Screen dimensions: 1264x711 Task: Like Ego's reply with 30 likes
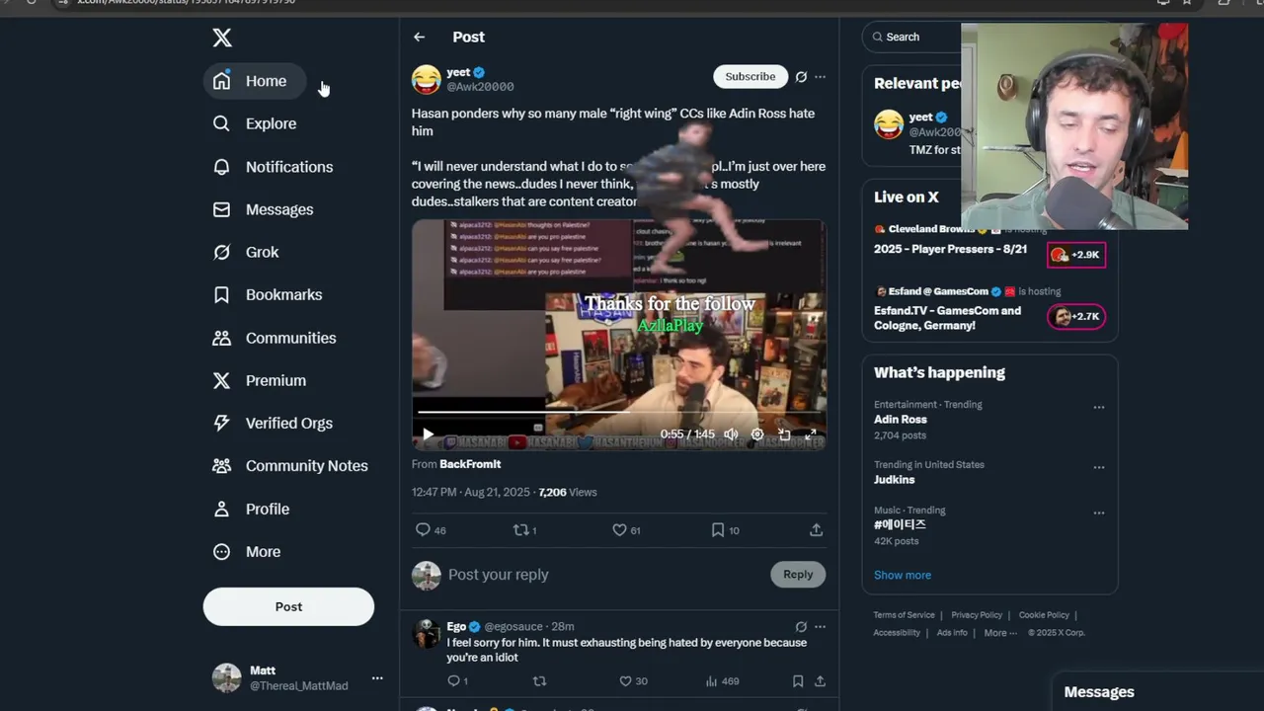click(x=625, y=680)
